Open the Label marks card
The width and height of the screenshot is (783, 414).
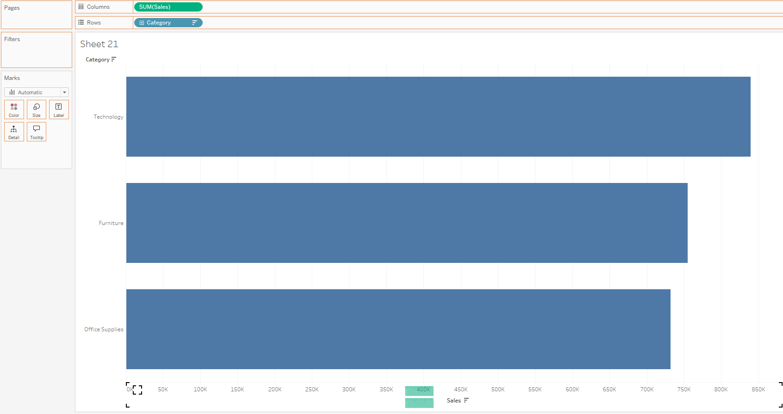[x=59, y=110]
